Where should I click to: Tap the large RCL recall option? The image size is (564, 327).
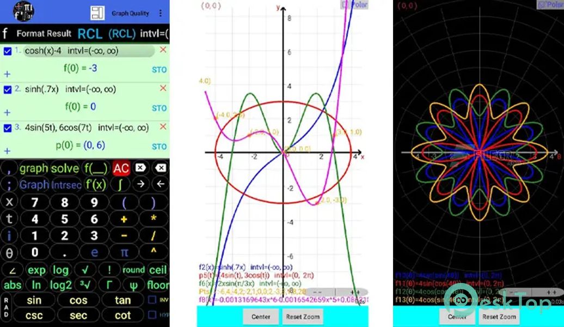[90, 33]
